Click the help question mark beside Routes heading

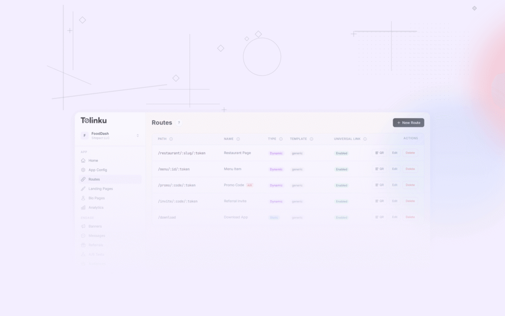pos(179,122)
